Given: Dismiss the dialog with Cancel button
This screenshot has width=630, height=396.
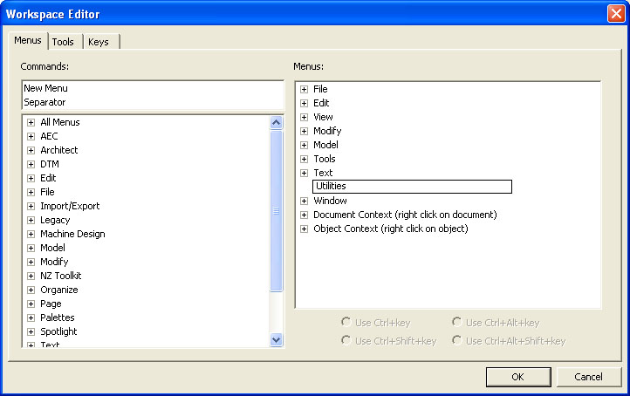Looking at the screenshot, I should (x=589, y=377).
